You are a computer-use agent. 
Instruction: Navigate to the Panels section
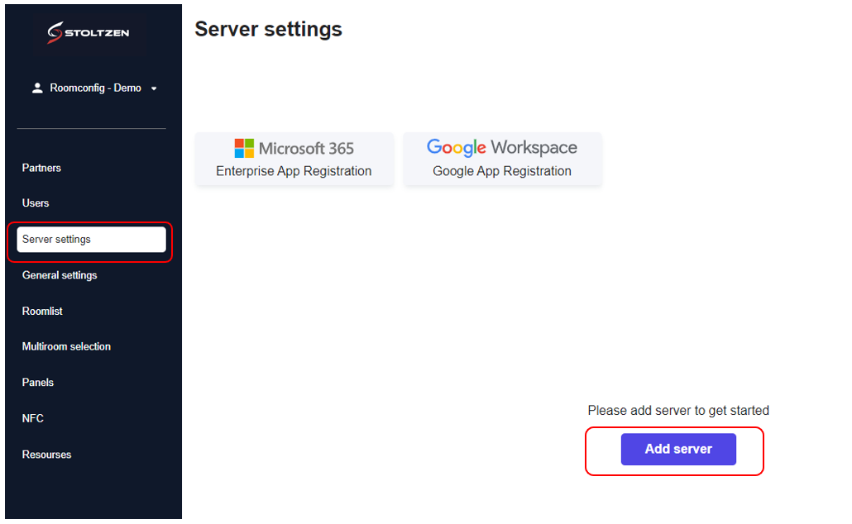(x=37, y=383)
